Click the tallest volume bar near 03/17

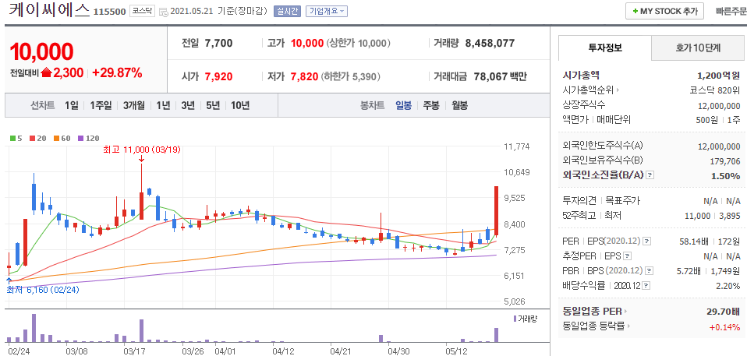pyautogui.click(x=141, y=331)
